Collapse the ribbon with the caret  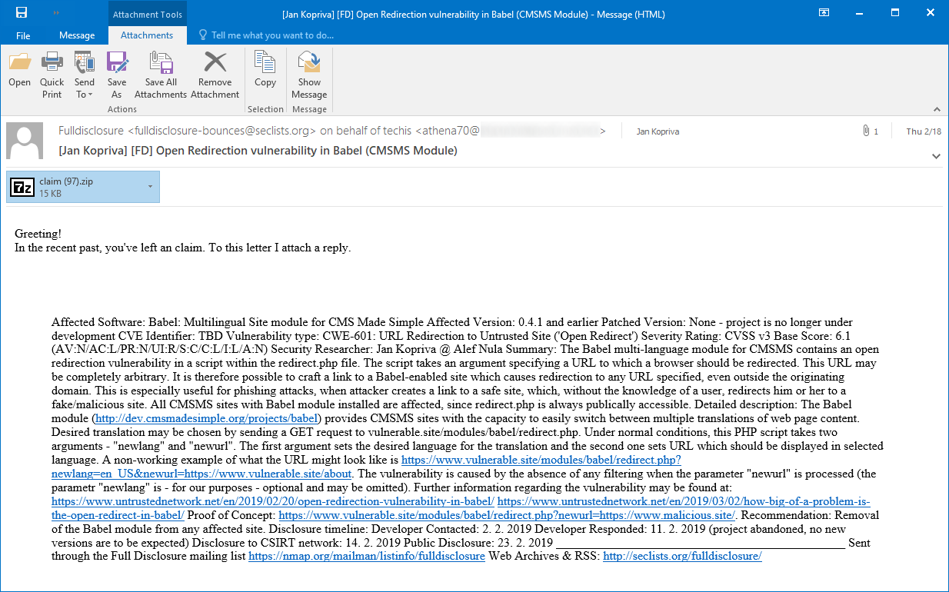[937, 109]
